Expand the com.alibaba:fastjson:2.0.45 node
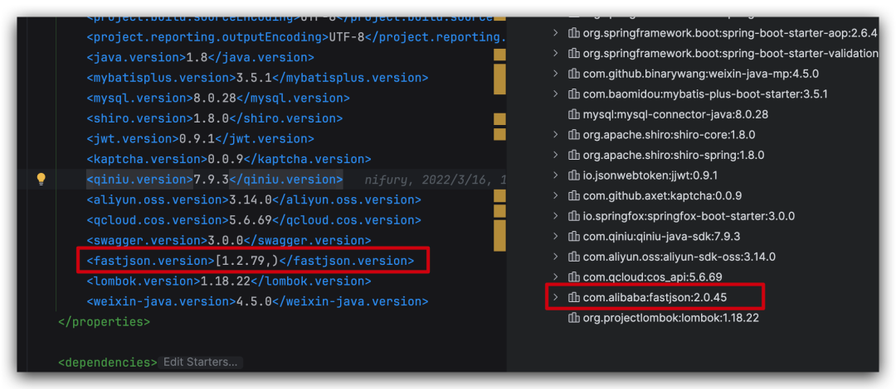Viewport: 896px width, 389px height. pyautogui.click(x=555, y=297)
